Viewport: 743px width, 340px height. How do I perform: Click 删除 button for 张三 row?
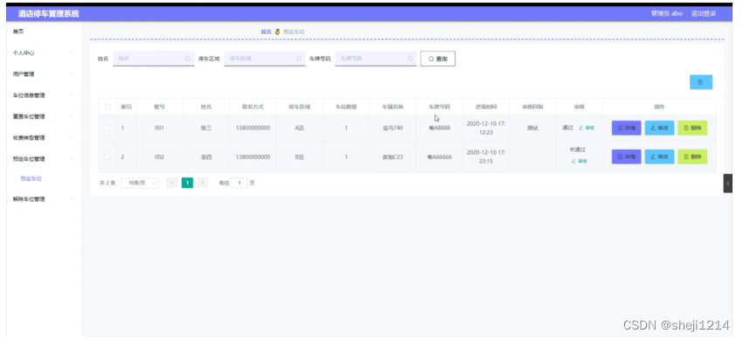point(692,128)
